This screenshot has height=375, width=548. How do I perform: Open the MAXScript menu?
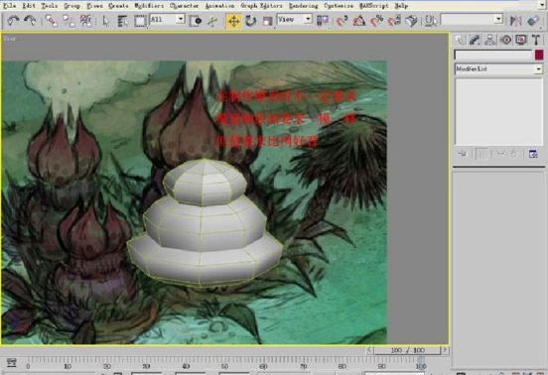(x=374, y=6)
